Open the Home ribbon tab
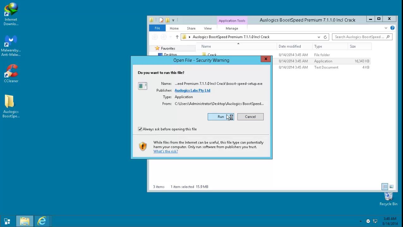The width and height of the screenshot is (403, 227). click(x=174, y=28)
